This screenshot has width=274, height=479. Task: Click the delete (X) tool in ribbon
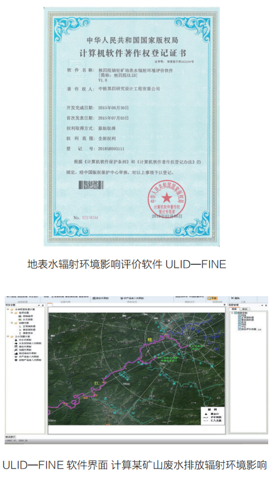click(235, 298)
